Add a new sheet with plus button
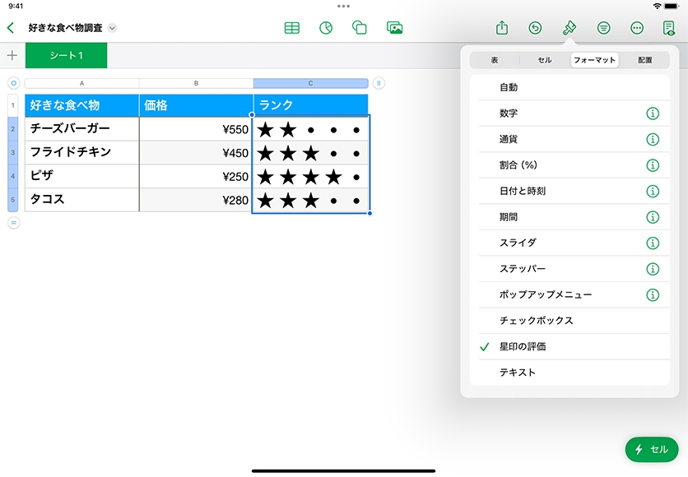688x477 pixels. click(x=12, y=56)
